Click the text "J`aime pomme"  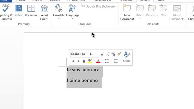(82, 81)
